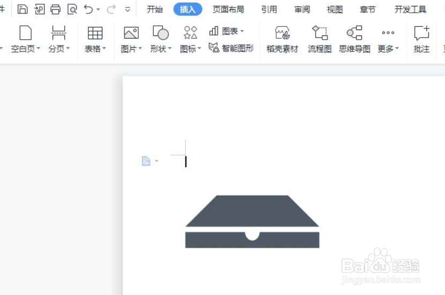Open the 引用 tab

(x=269, y=9)
